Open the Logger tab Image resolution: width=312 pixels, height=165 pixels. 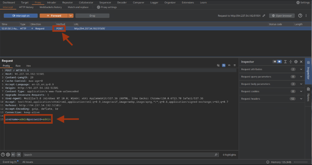coord(154,2)
